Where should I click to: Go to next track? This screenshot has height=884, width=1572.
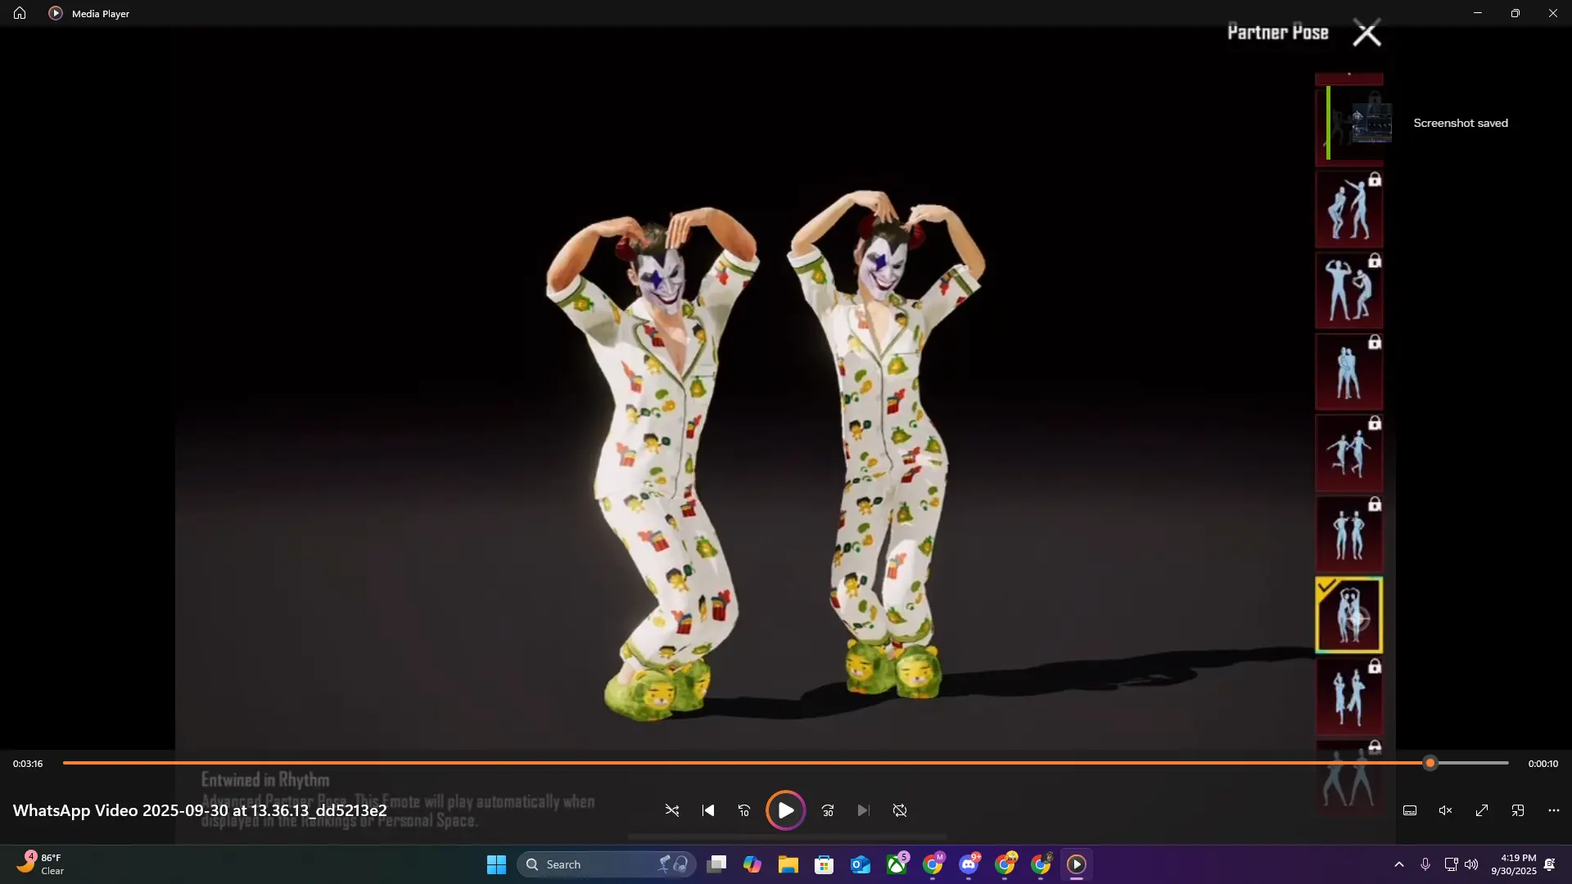863,810
